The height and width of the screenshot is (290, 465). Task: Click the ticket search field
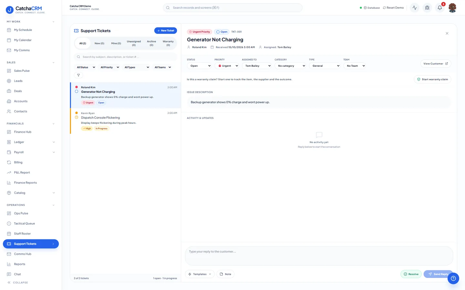(126, 57)
